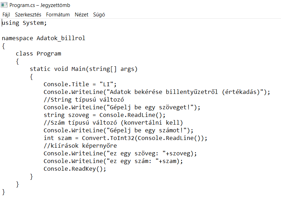Image resolution: width=281 pixels, height=207 pixels.
Task: Click the namespace name Adatok_billrol
Action: (61, 38)
